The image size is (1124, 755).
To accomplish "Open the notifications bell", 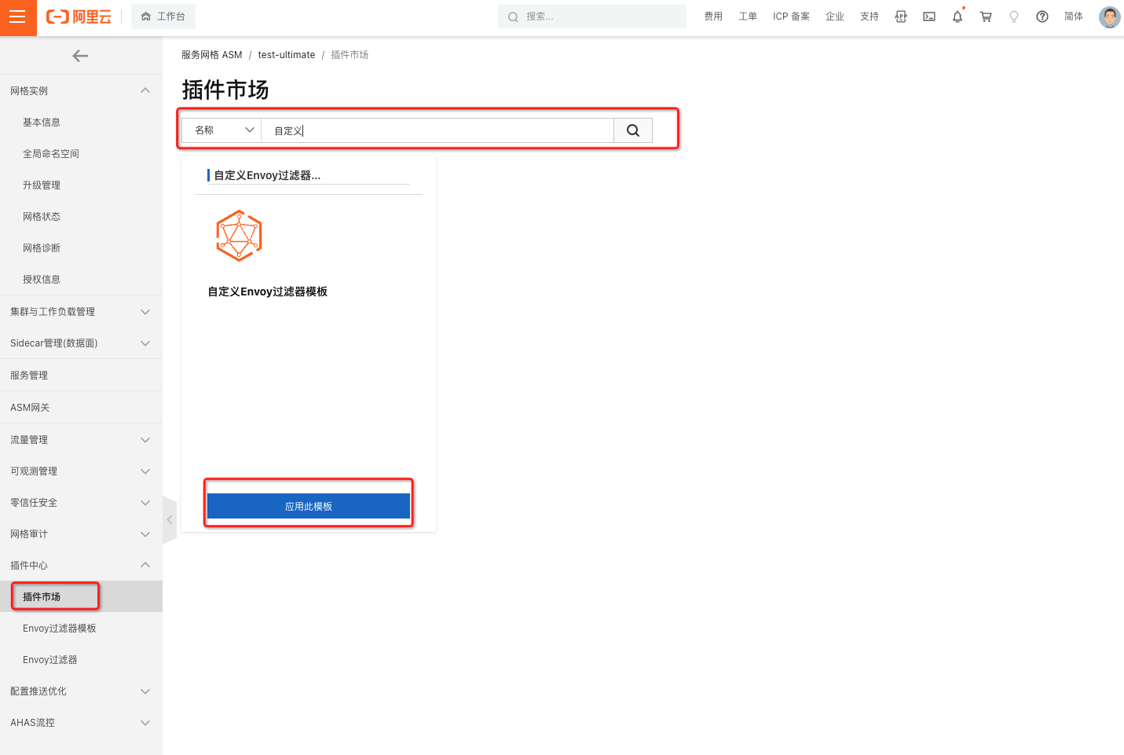I will click(957, 16).
